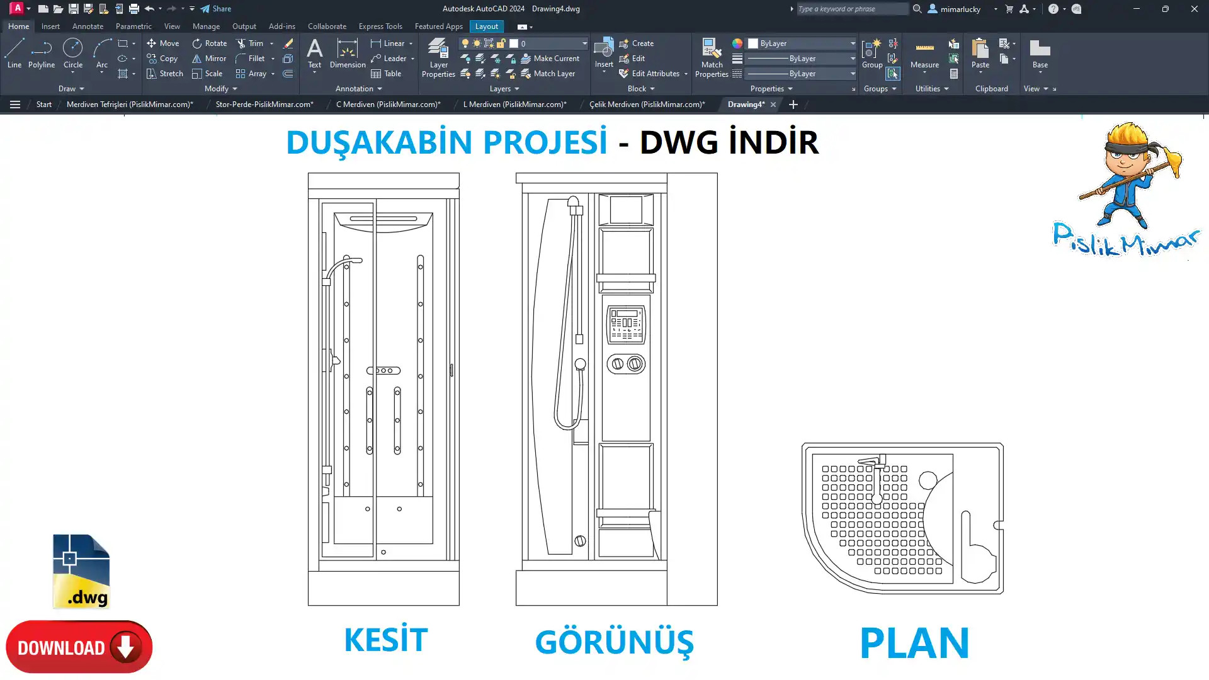Viewport: 1209px width, 680px height.
Task: Toggle layer on/off lightbulb icon
Action: pos(465,43)
